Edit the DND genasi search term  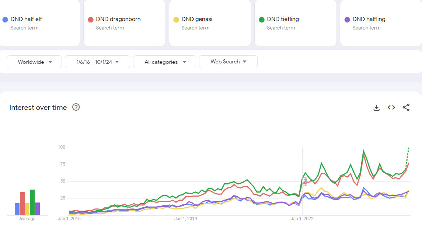click(197, 19)
